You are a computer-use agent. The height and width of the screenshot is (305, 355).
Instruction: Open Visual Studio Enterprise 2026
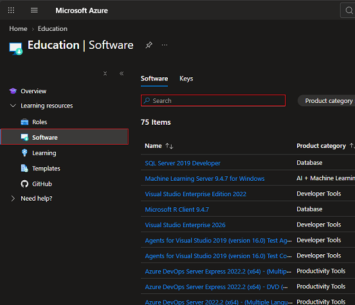tap(185, 225)
